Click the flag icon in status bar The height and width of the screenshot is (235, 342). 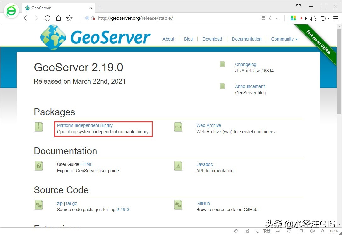tap(278, 231)
